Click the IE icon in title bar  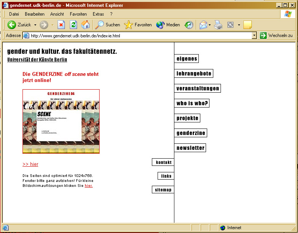tap(5, 5)
